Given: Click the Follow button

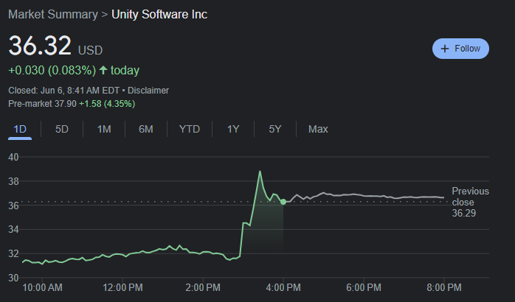Looking at the screenshot, I should 460,49.
